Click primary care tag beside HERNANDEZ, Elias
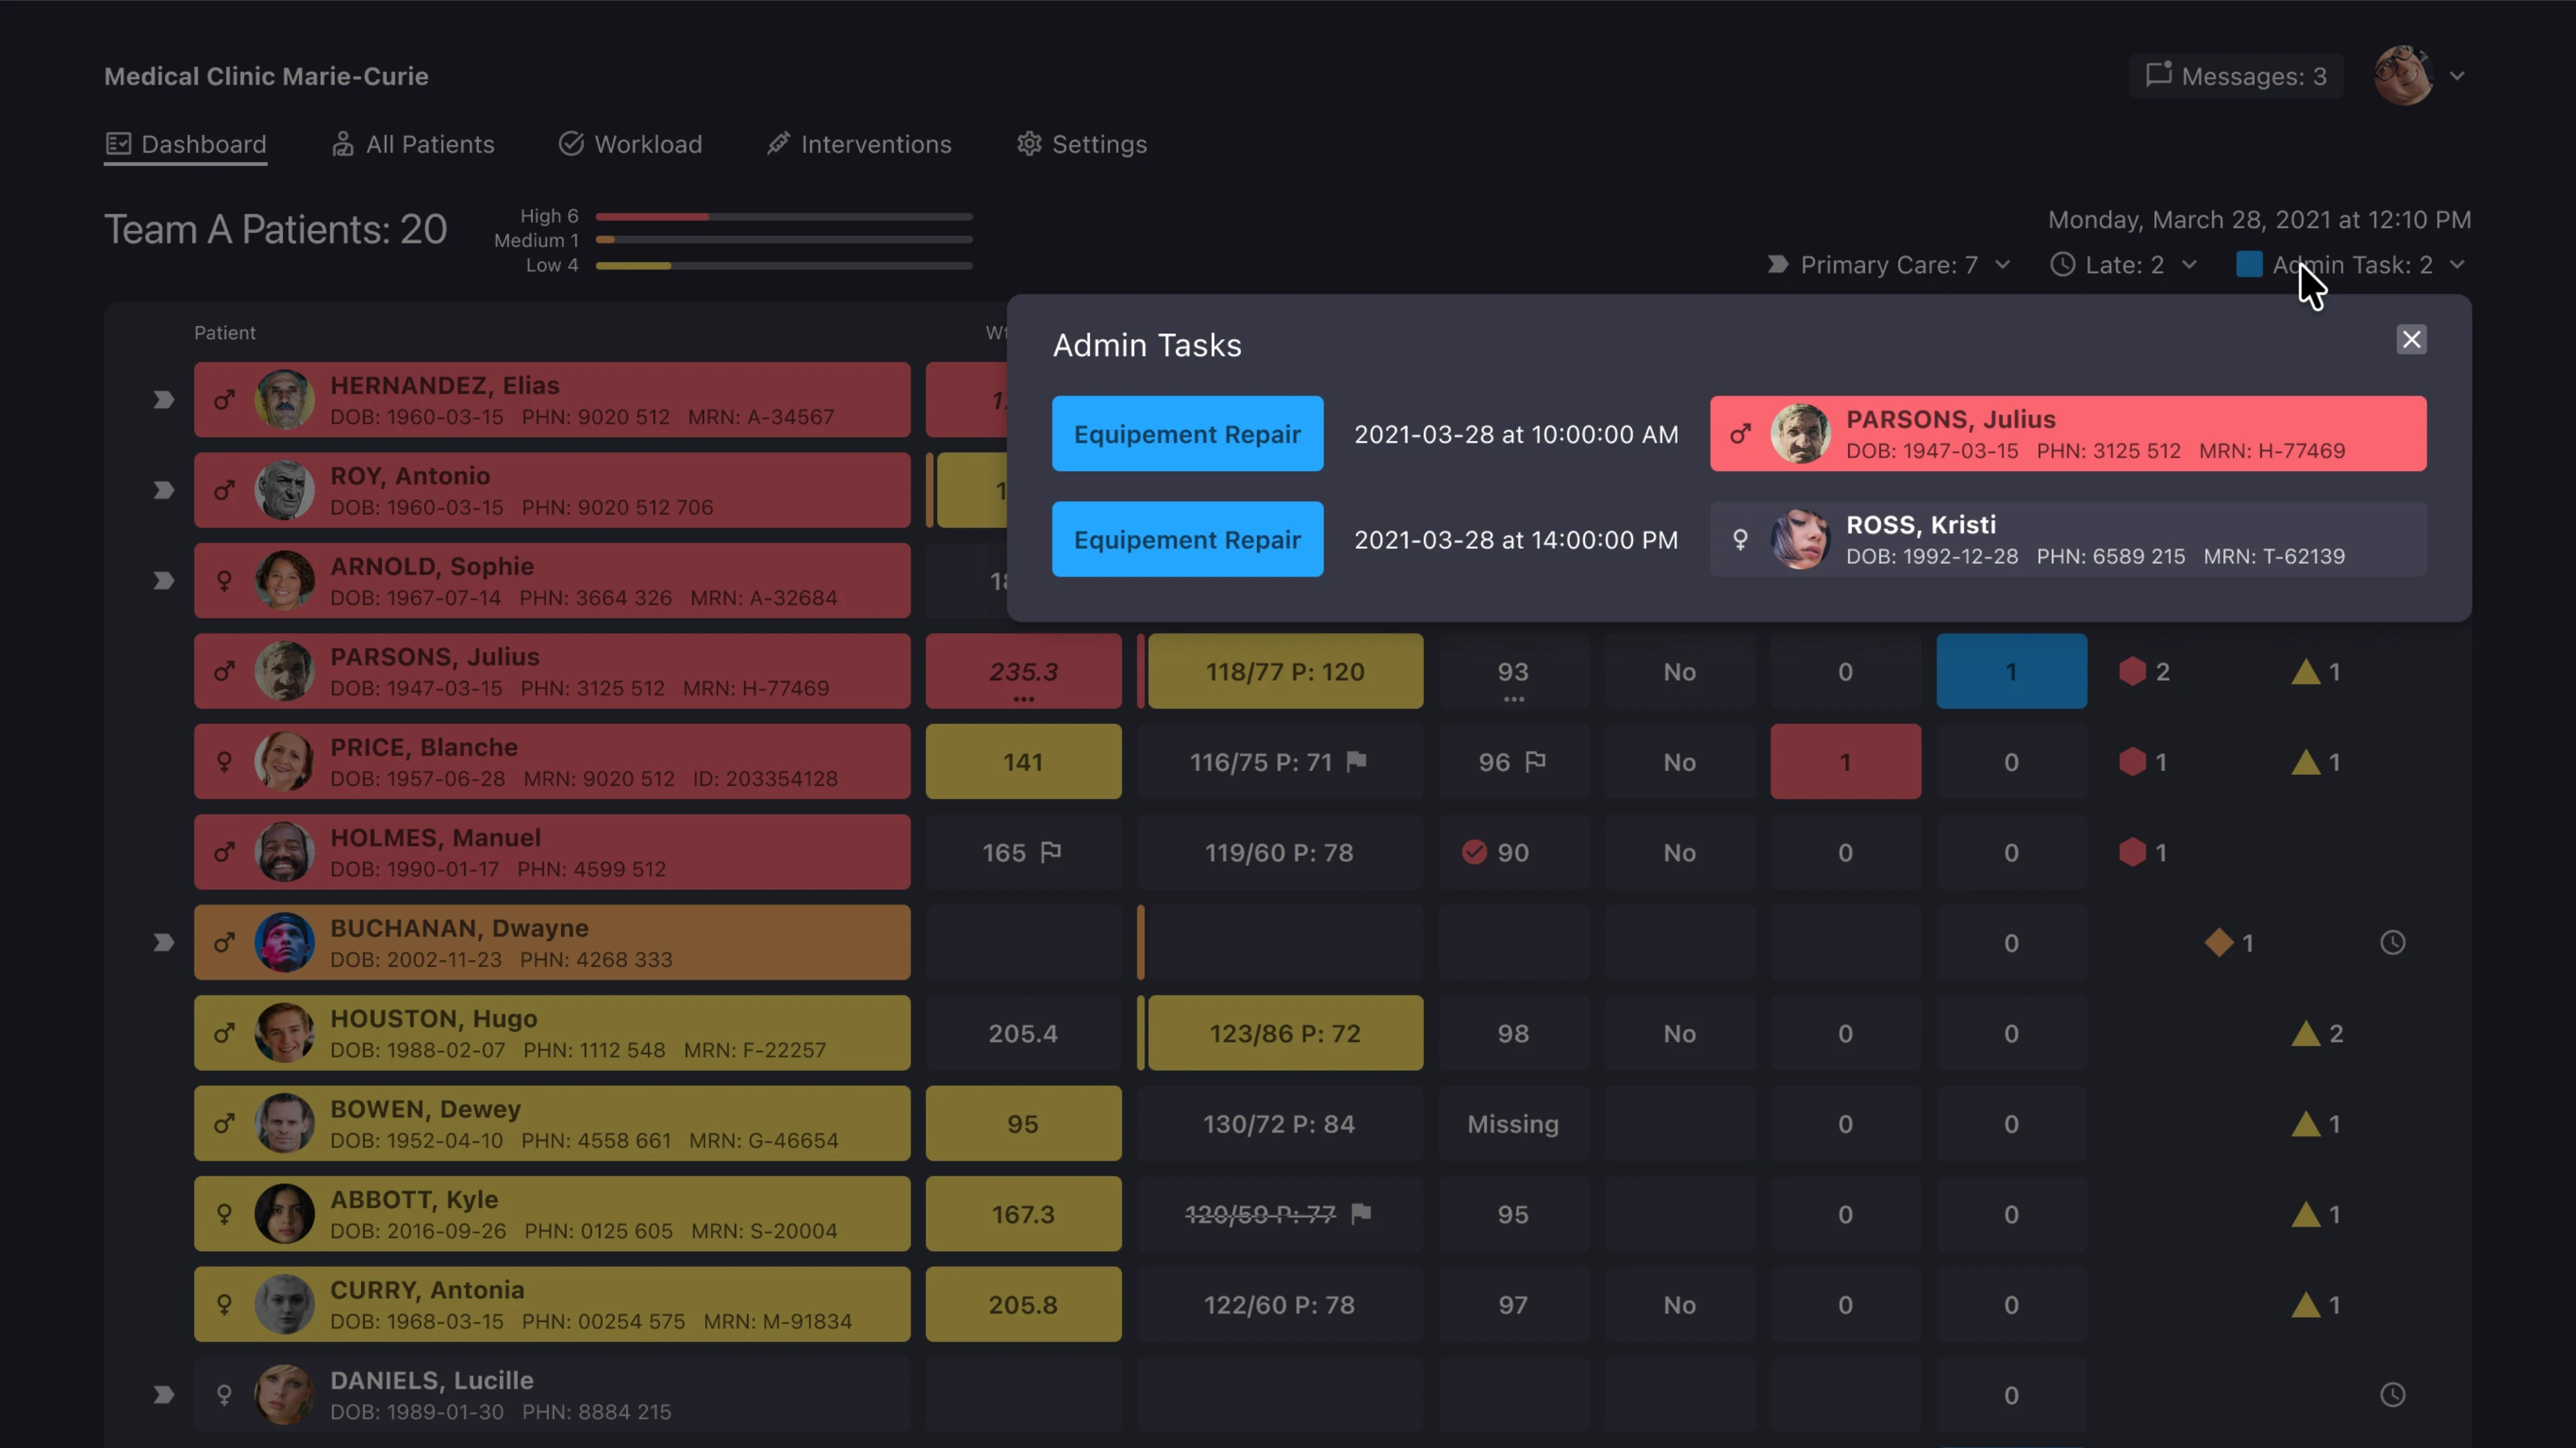The width and height of the screenshot is (2576, 1448). click(x=163, y=400)
